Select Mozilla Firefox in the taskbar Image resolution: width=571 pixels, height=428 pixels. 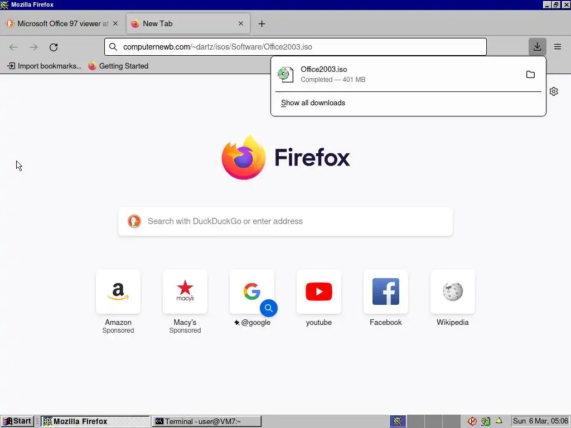(95, 421)
